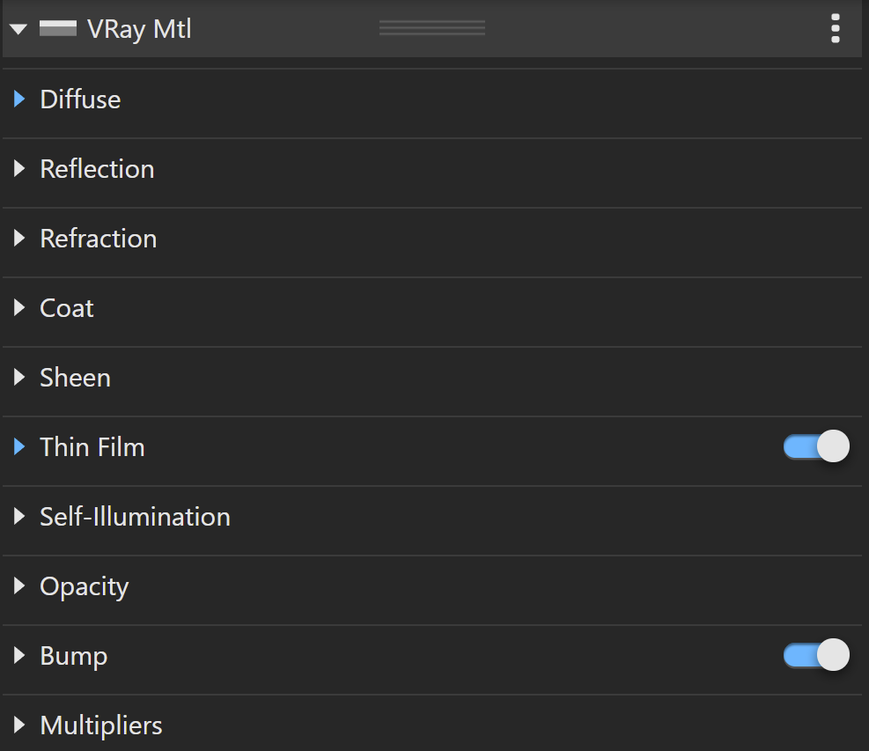Collapse the VRay Mtl panel with the arrow
This screenshot has height=751, width=869.
pyautogui.click(x=18, y=29)
